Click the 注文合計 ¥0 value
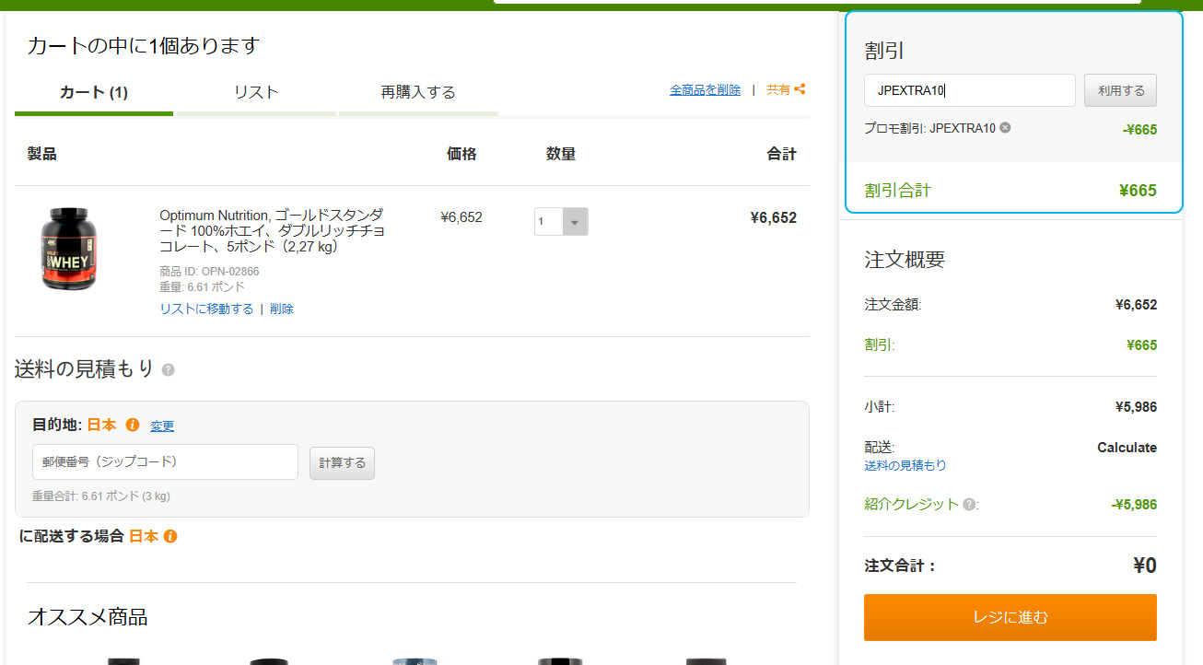1203x665 pixels. pos(1145,565)
